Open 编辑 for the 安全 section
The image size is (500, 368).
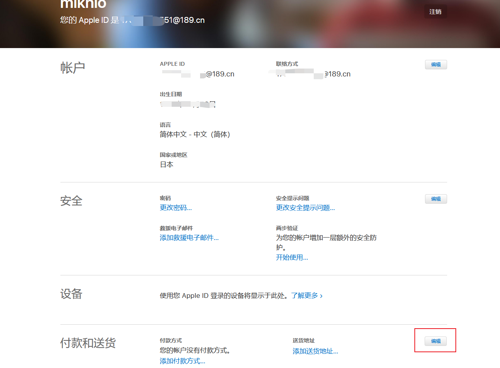(436, 199)
